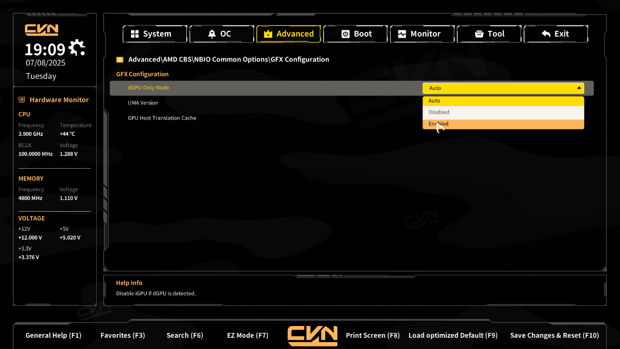The height and width of the screenshot is (349, 620).
Task: Switch to EZ Mode (F7)
Action: click(x=248, y=335)
